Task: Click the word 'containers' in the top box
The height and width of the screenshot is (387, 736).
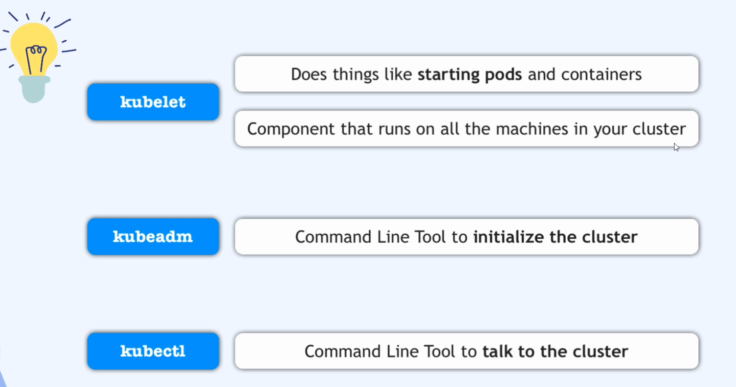Action: tap(601, 75)
